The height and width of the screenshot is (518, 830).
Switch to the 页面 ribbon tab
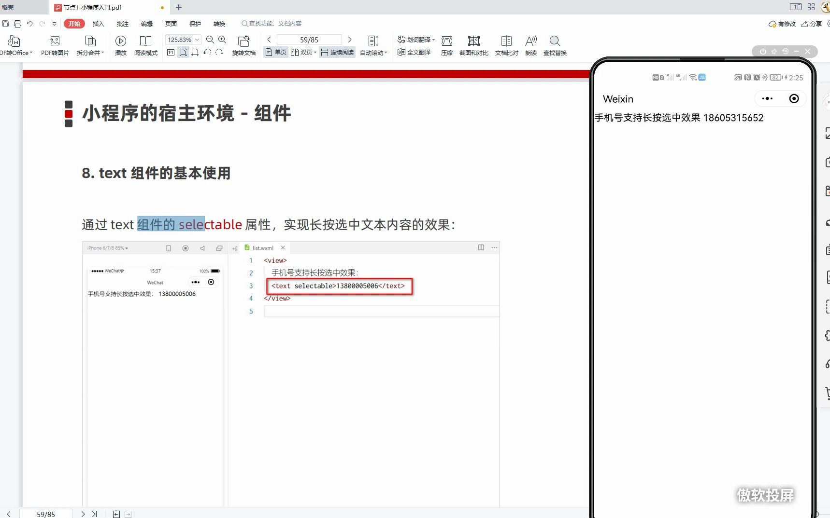tap(171, 24)
